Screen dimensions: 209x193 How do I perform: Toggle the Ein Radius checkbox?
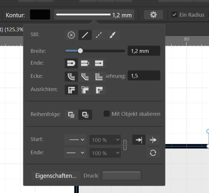pos(174,15)
